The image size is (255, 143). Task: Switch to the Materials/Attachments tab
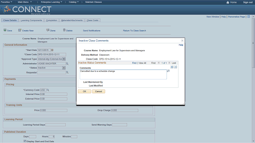[x=72, y=20]
